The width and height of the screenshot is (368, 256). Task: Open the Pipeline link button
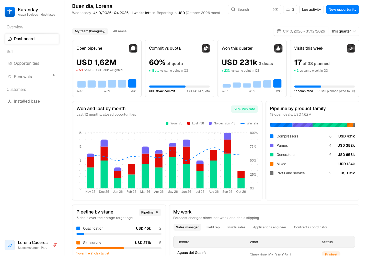click(150, 212)
